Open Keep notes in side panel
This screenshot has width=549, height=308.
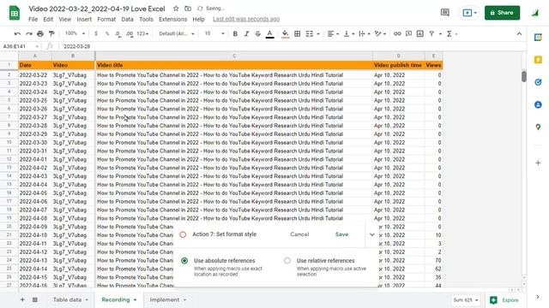(538, 60)
